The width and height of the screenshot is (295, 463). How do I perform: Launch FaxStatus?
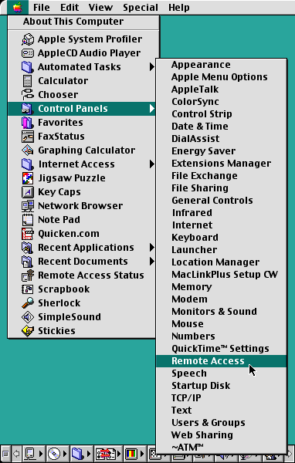(82, 136)
